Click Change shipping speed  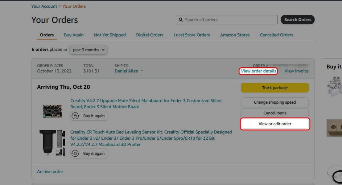tap(274, 102)
